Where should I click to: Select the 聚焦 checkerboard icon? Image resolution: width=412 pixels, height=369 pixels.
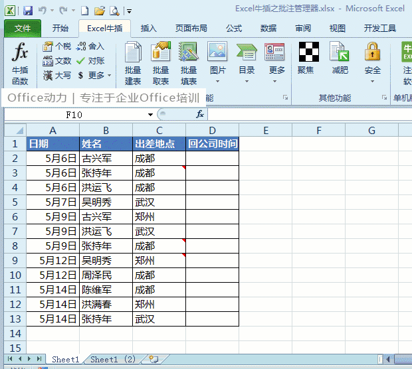pyautogui.click(x=309, y=52)
